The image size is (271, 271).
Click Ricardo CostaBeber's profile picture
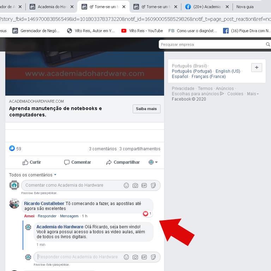(x=14, y=203)
